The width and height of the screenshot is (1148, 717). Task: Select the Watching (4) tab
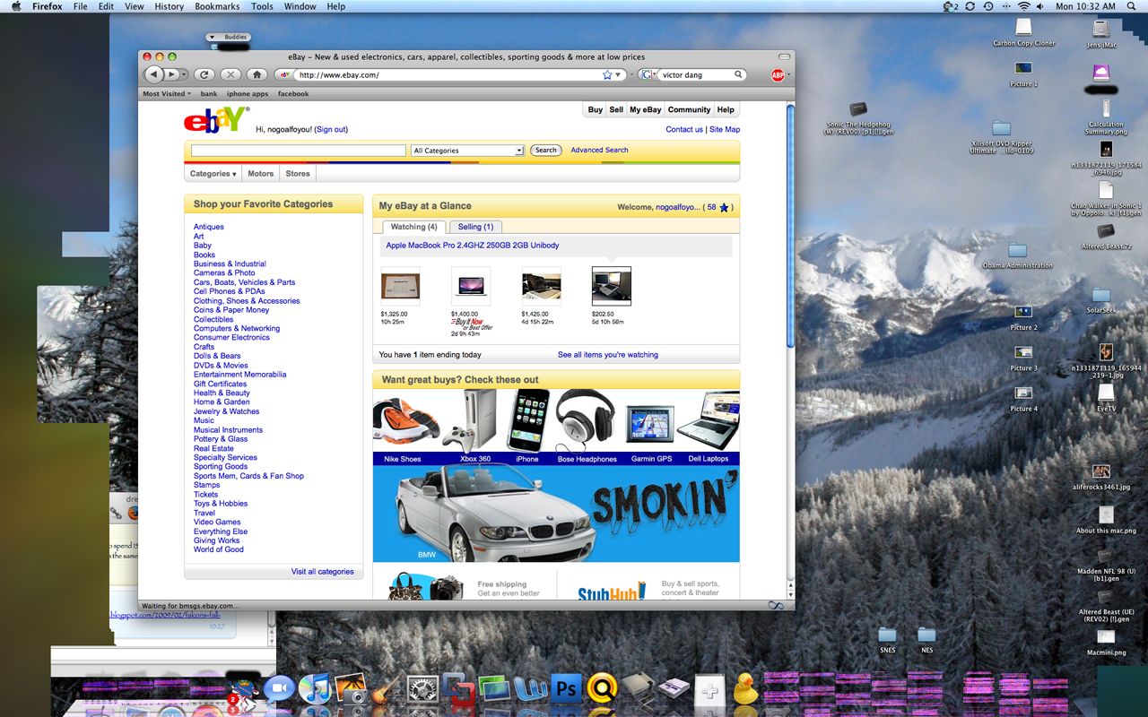(x=413, y=227)
